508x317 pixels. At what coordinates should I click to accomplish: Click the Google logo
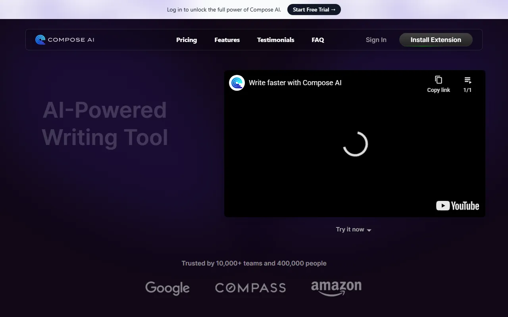click(x=167, y=288)
